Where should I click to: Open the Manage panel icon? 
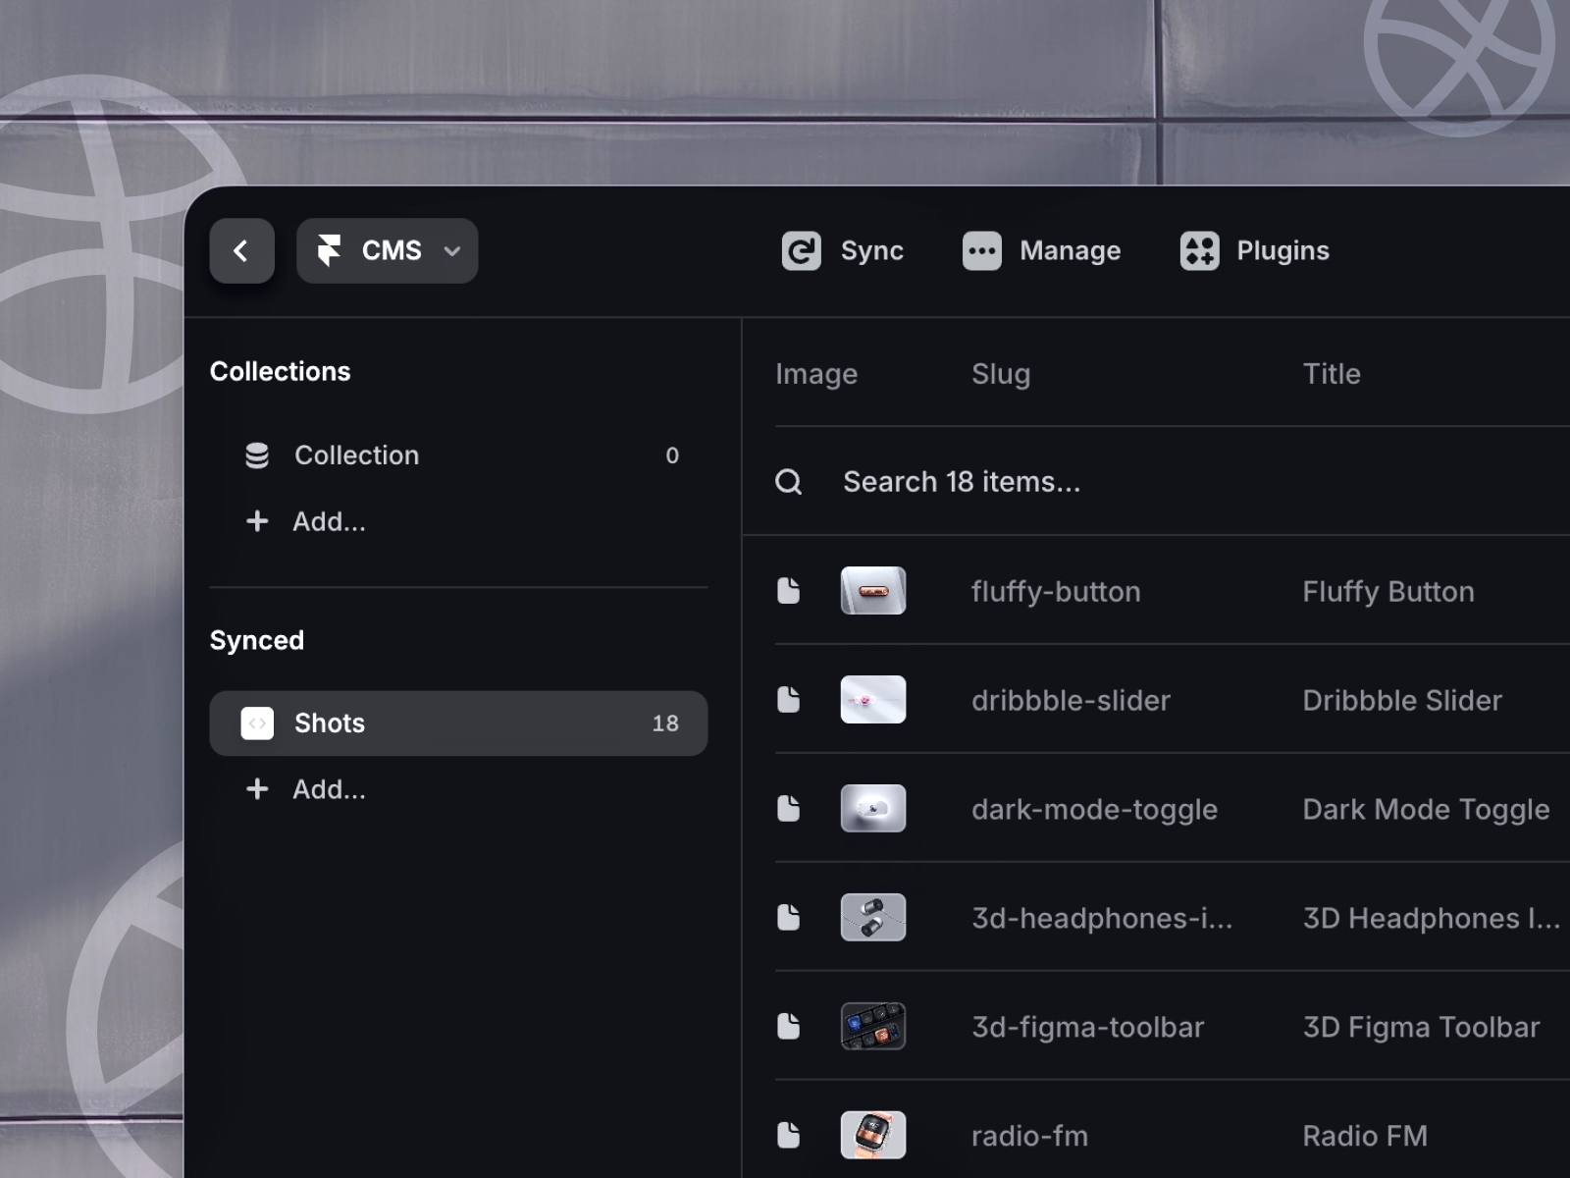pyautogui.click(x=981, y=250)
